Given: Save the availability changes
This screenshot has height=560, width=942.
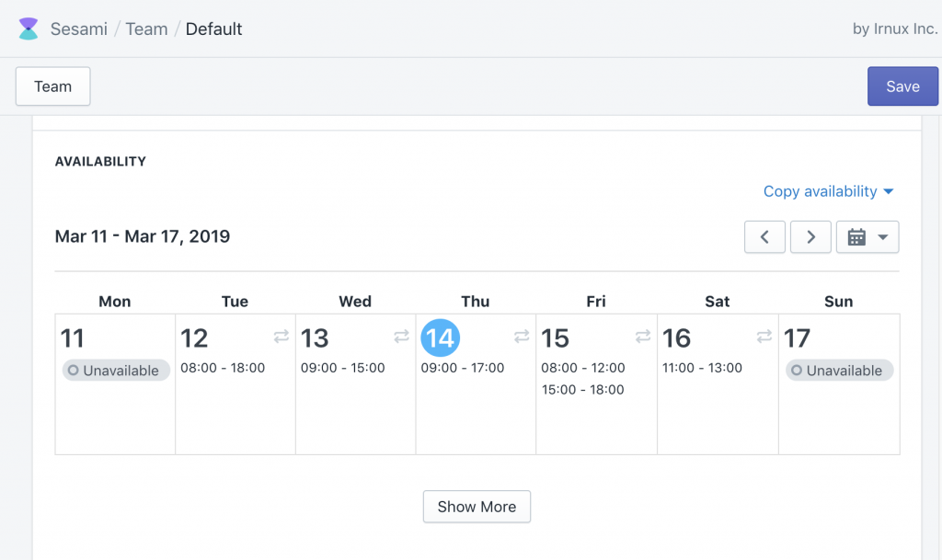Looking at the screenshot, I should tap(902, 86).
